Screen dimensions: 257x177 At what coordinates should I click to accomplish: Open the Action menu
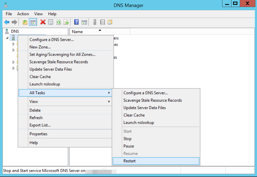[23, 14]
